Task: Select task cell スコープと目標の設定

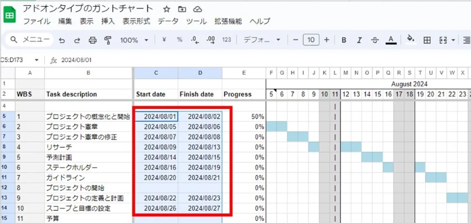Action: pyautogui.click(x=89, y=208)
